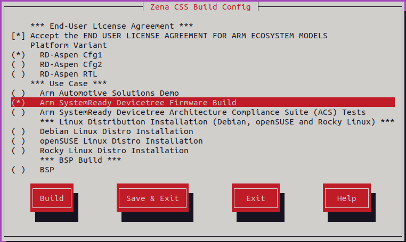This screenshot has height=242, width=406.
Task: Click the '*** Use Case ***' heading
Action: pos(69,84)
